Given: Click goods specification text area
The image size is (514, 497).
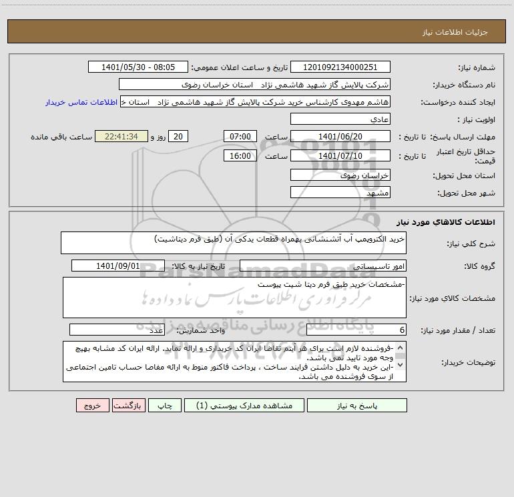Looking at the screenshot, I should pos(234,298).
